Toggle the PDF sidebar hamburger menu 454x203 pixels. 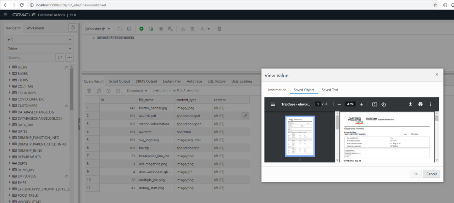tap(273, 104)
